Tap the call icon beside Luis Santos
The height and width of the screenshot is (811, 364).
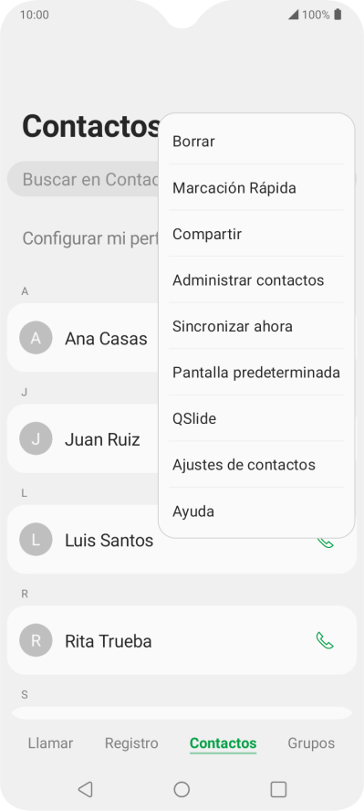click(326, 542)
